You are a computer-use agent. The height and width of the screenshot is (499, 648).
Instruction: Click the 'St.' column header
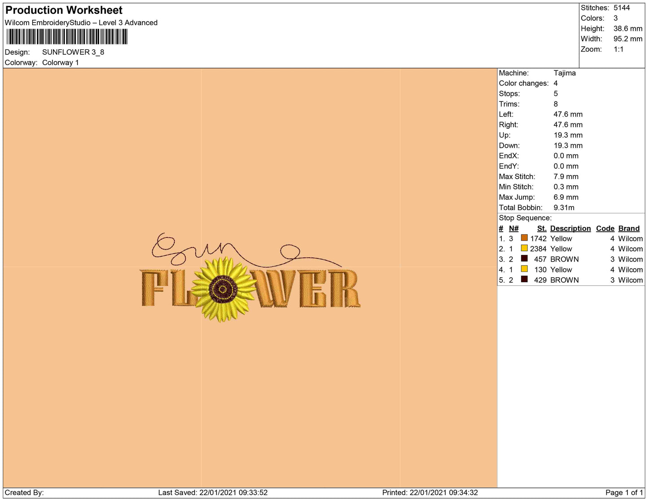542,228
